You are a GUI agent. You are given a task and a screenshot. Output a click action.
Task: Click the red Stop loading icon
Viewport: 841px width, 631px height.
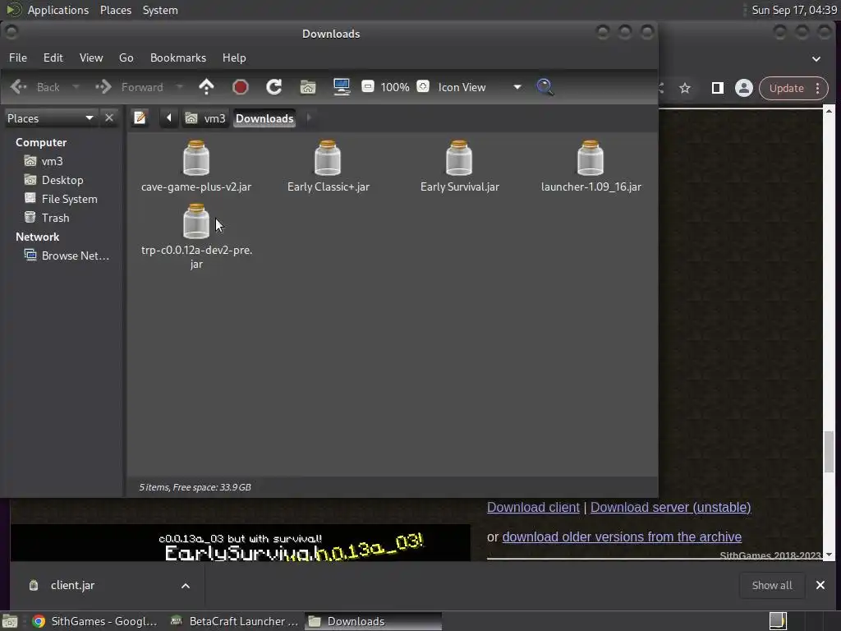[x=241, y=87]
